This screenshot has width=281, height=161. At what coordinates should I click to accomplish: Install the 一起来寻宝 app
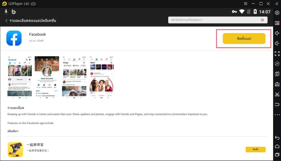255,150
